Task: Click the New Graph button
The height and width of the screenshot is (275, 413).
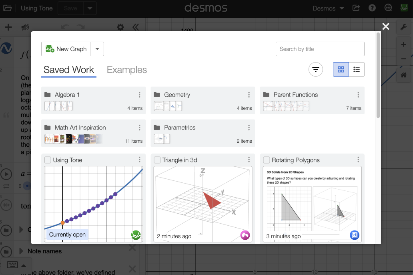Action: (x=66, y=49)
